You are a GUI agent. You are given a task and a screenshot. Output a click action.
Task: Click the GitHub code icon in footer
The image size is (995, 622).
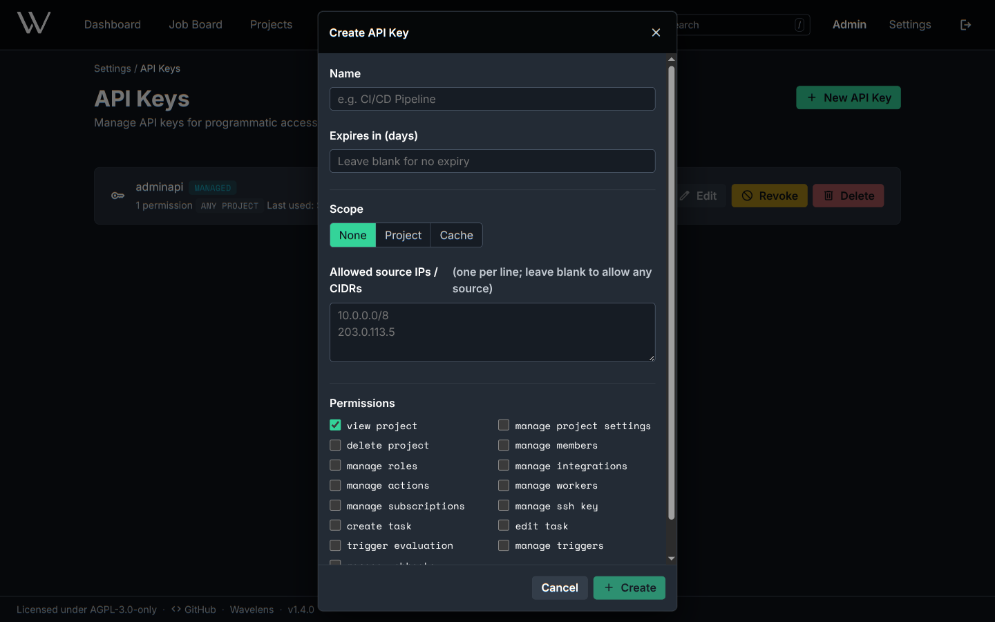[176, 609]
